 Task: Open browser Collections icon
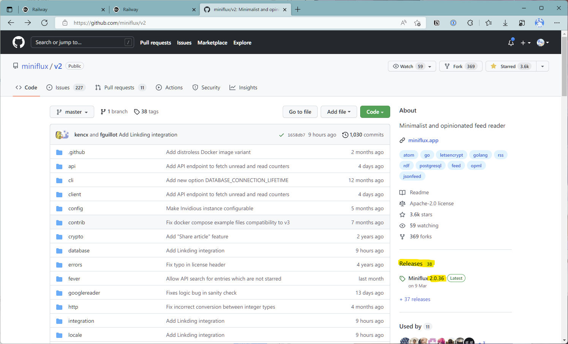[x=522, y=23]
